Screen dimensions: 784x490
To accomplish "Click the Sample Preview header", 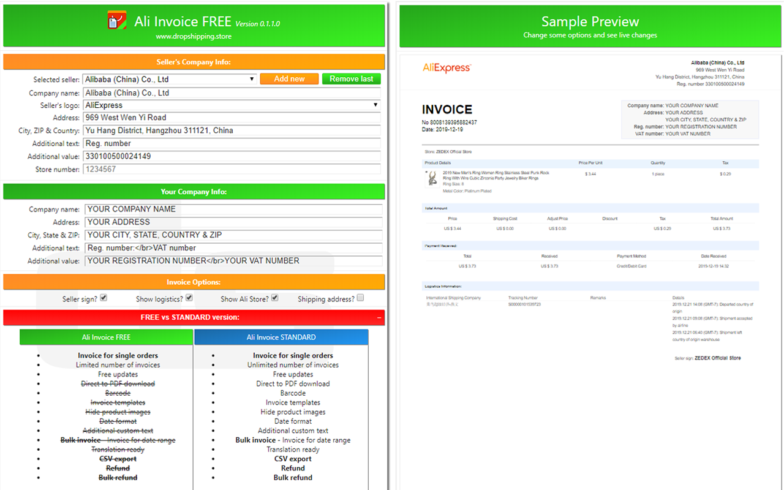I will pyautogui.click(x=590, y=26).
